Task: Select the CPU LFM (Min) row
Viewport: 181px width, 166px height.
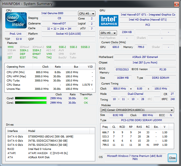Action: [50, 72]
